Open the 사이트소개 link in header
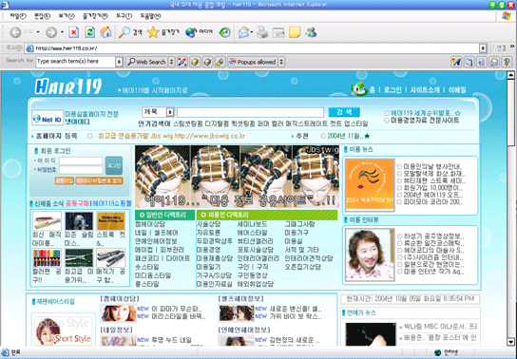517x359 pixels. coord(425,89)
